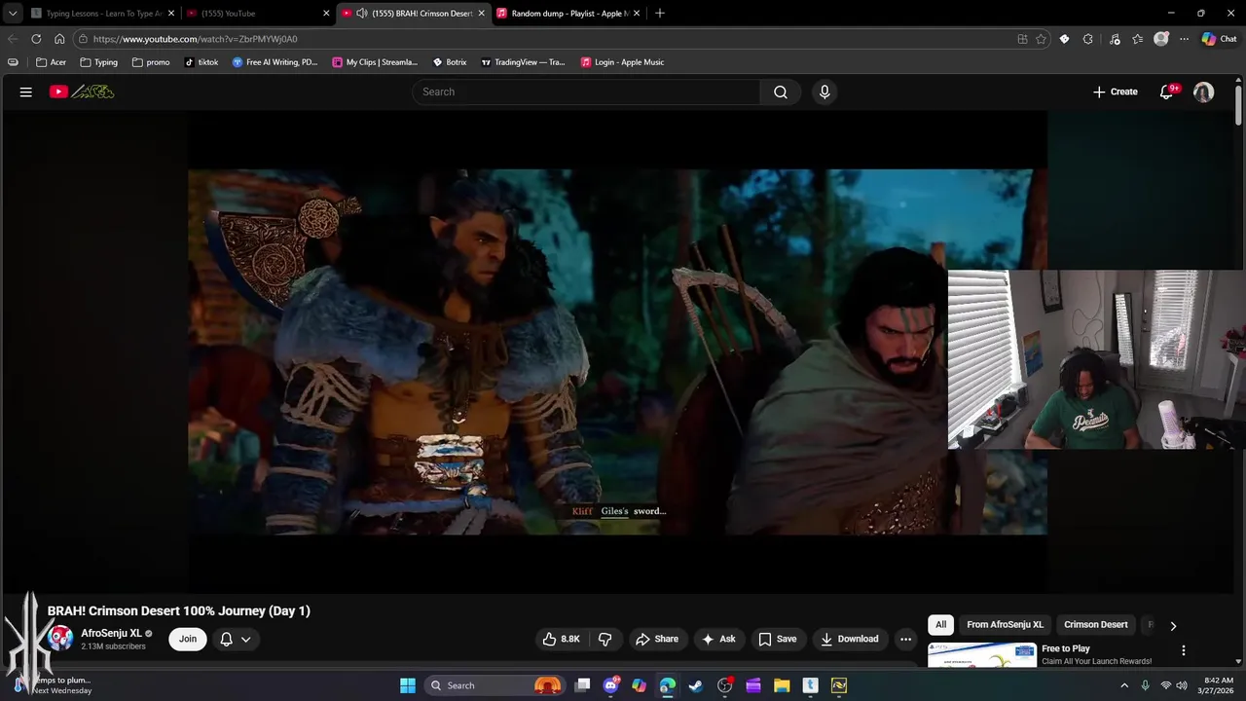Open the Typing bookmarks folder
Viewport: 1246px width, 701px height.
click(98, 62)
